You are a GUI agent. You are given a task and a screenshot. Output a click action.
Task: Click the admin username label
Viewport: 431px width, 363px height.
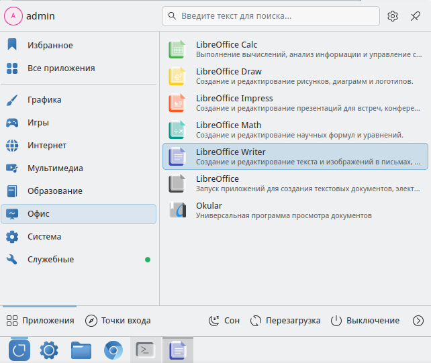coord(40,16)
